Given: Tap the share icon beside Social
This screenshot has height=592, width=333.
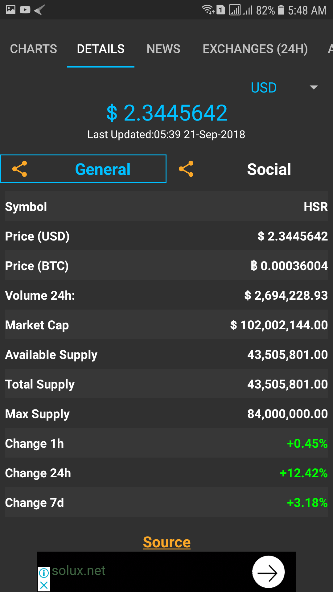Looking at the screenshot, I should 186,169.
